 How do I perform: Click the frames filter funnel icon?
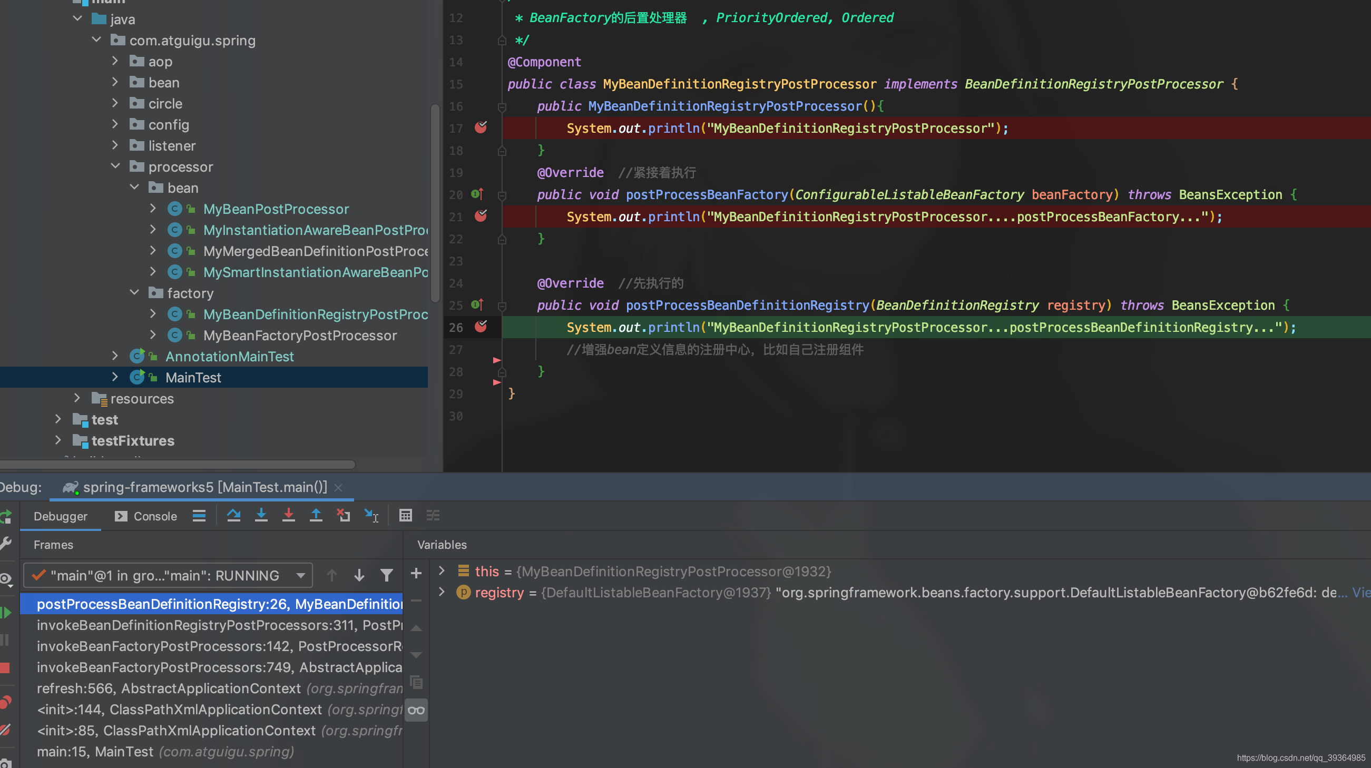pos(386,575)
